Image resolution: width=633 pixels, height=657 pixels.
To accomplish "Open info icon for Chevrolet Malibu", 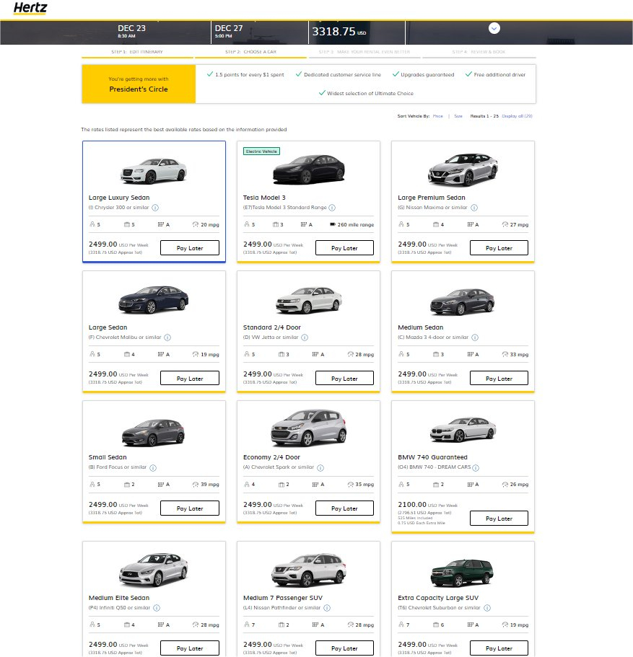I will [x=167, y=338].
